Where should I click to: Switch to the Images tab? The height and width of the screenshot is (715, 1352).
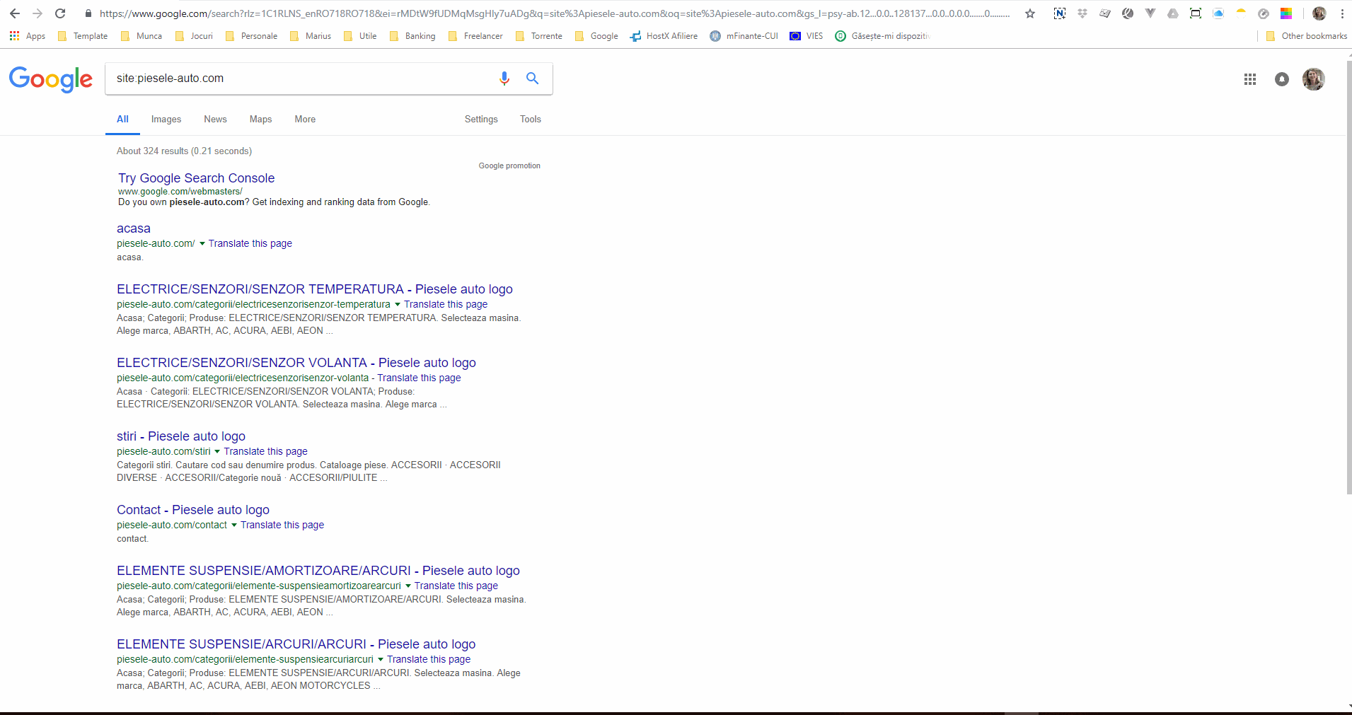(166, 120)
